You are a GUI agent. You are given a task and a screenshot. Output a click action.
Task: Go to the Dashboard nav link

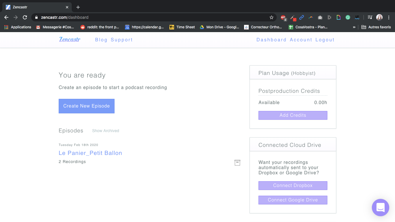[271, 40]
